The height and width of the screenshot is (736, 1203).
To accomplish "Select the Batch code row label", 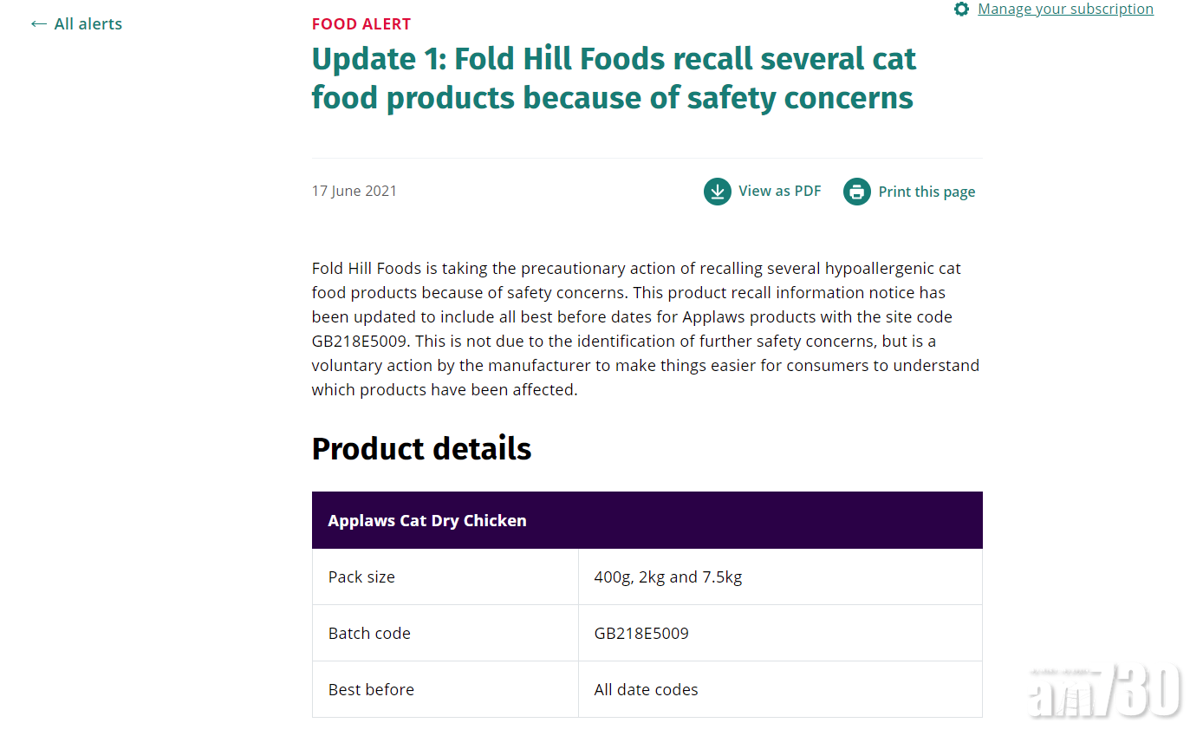I will [369, 634].
